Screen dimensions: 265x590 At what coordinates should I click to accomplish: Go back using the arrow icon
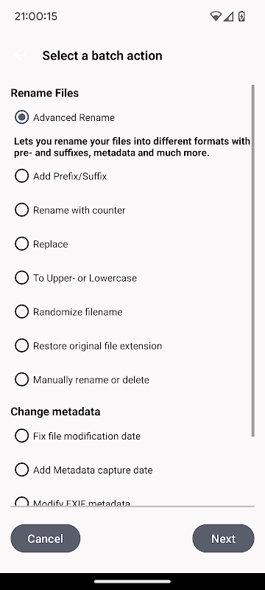point(20,55)
